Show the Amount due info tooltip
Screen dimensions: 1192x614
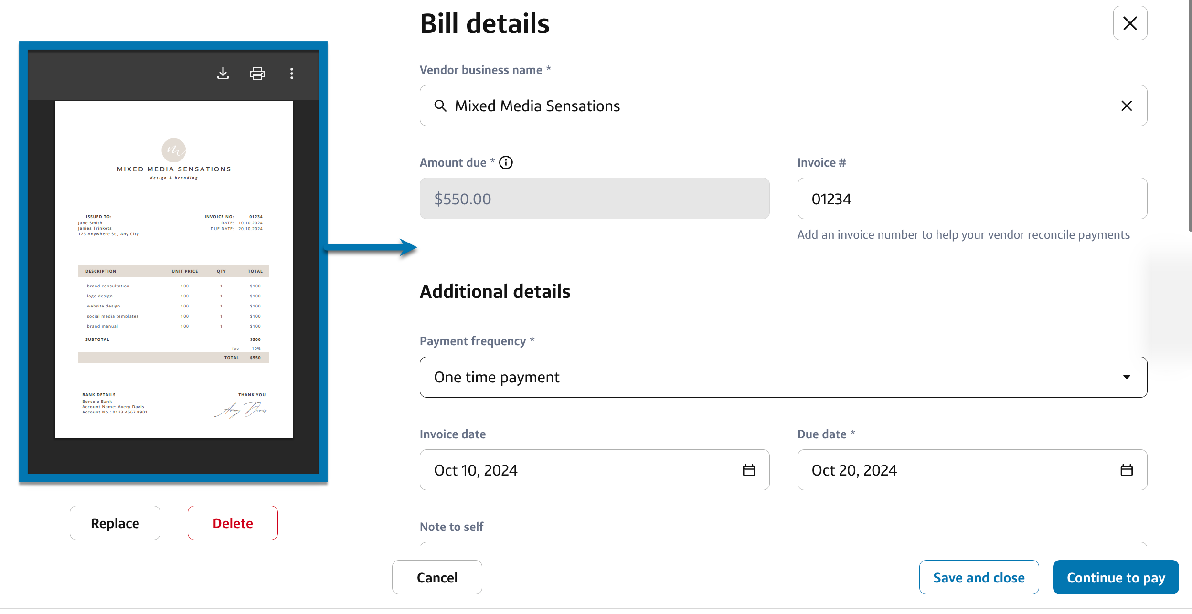(x=506, y=163)
